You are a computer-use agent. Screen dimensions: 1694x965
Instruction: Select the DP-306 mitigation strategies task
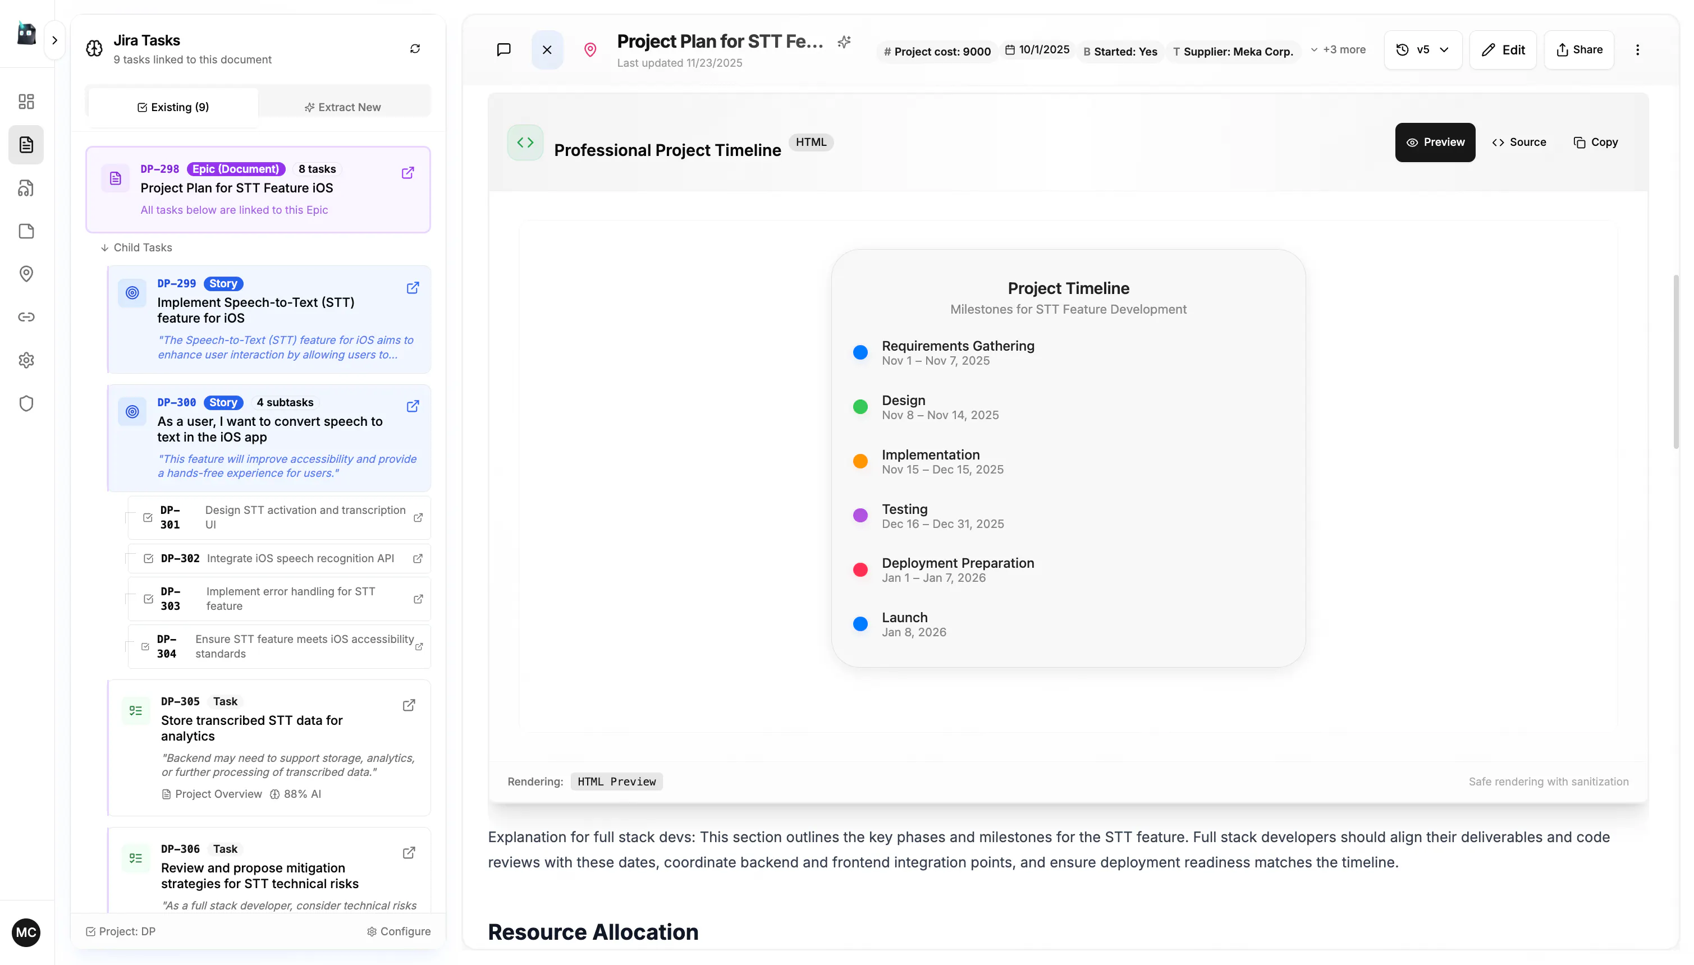tap(268, 871)
